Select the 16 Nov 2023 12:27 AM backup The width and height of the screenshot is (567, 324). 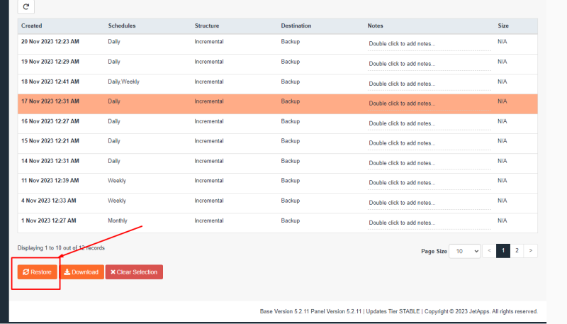(278, 123)
